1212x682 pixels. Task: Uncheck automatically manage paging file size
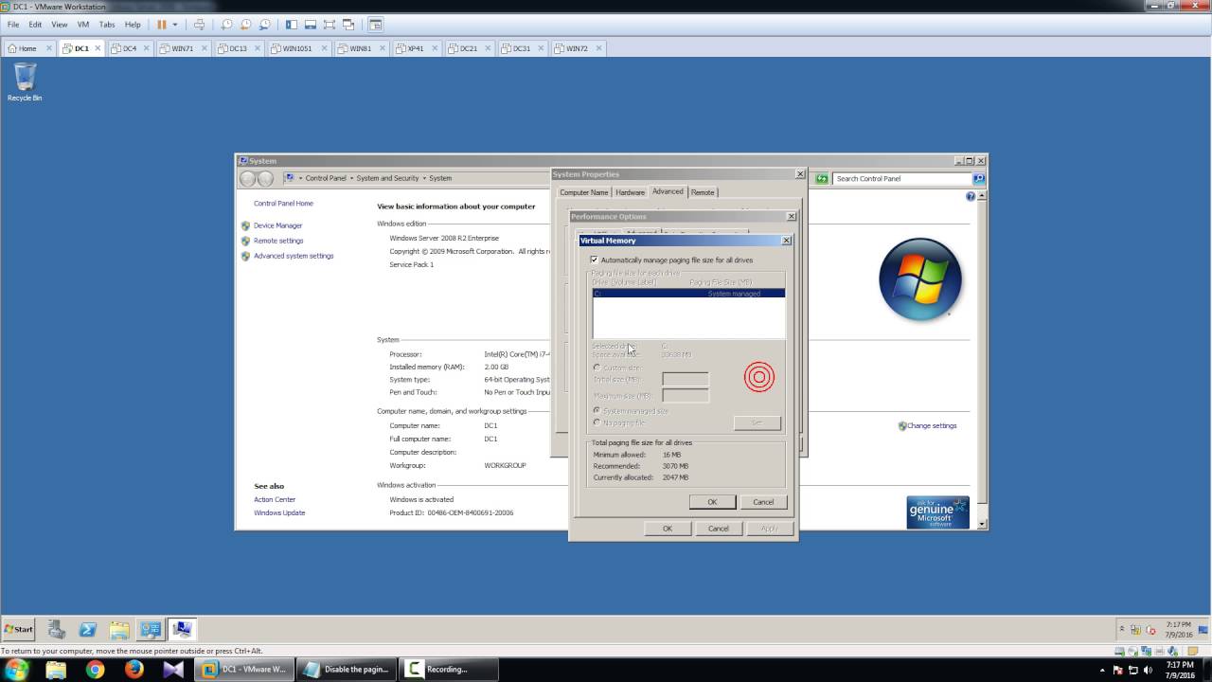coord(595,260)
